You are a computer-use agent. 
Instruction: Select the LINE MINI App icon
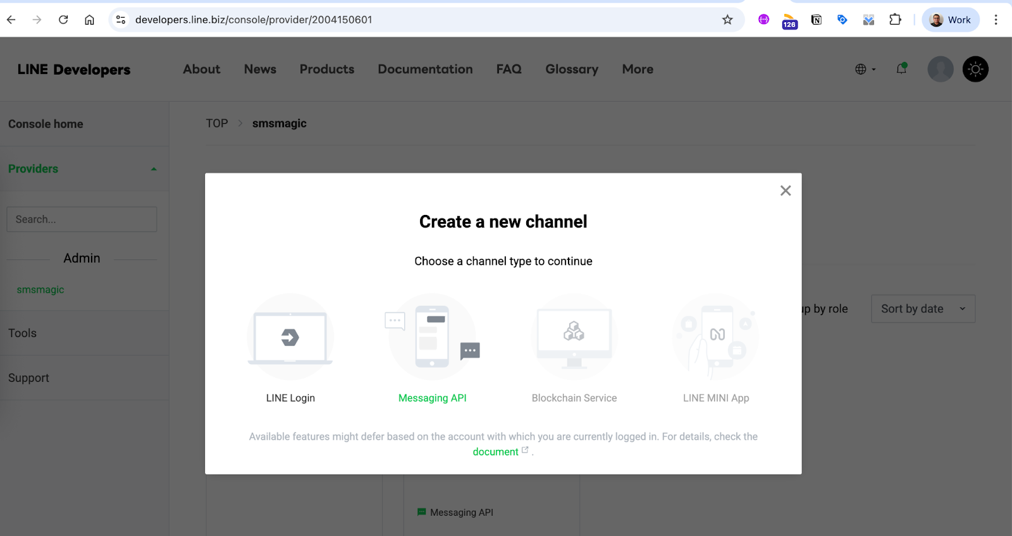[x=716, y=337]
